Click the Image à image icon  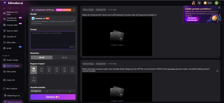(x=4, y=60)
